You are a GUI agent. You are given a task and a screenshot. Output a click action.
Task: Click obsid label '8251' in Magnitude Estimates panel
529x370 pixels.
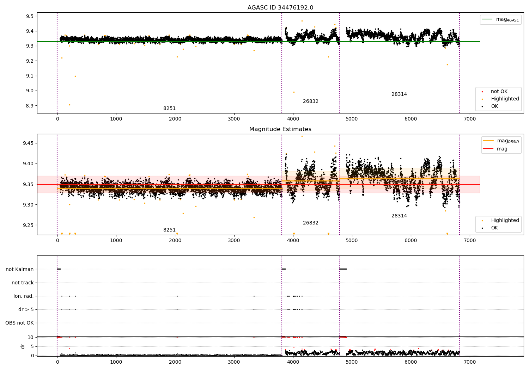(169, 230)
